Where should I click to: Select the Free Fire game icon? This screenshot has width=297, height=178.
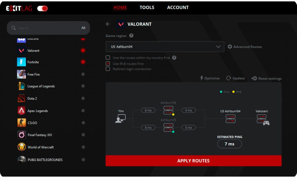[21, 74]
